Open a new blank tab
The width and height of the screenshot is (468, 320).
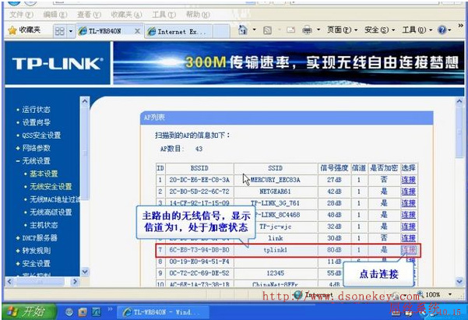221,32
